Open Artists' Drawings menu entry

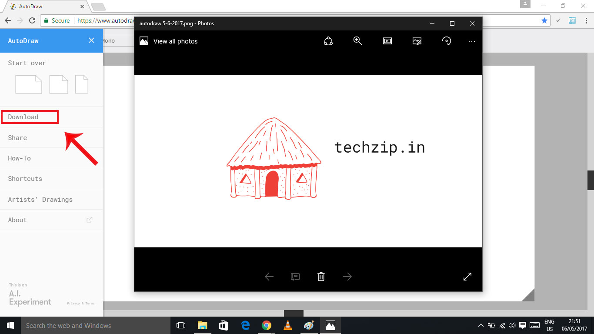[40, 200]
